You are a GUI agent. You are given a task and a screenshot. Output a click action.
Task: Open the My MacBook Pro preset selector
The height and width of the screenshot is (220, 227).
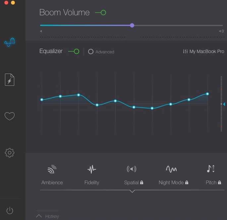point(203,51)
